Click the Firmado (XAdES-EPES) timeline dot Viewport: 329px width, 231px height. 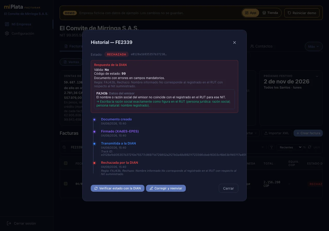coord(94,132)
